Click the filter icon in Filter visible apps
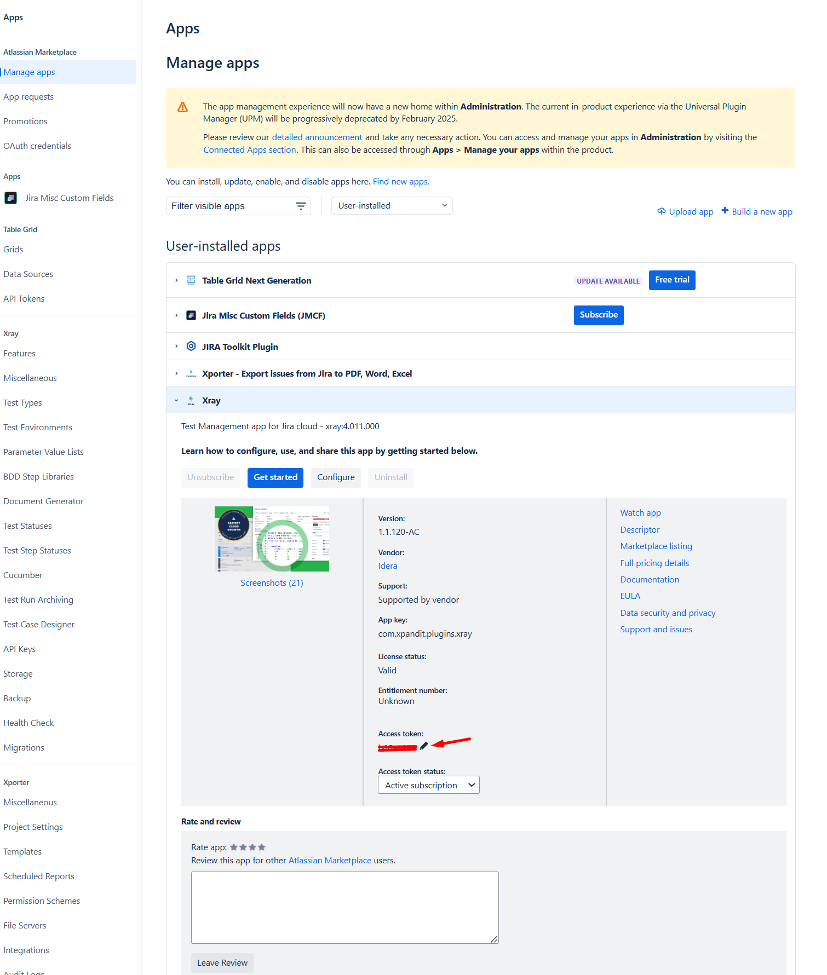 tap(301, 206)
